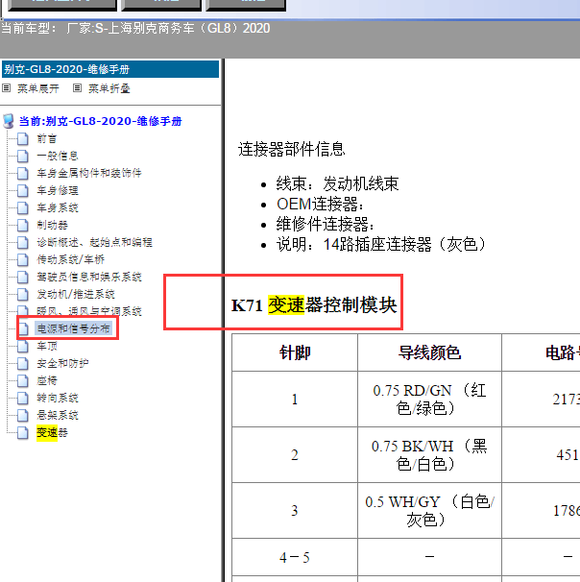Click the page icon next to 安全和防护
The image size is (580, 582).
23,363
